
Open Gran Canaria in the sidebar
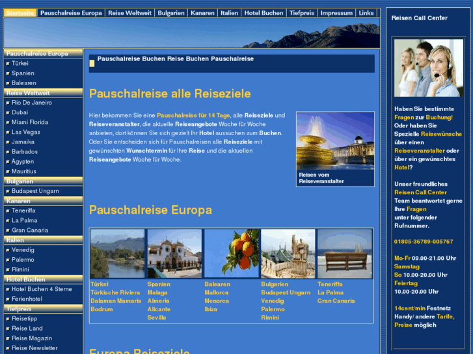(30, 230)
